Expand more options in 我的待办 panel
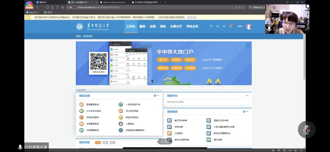This screenshot has height=152, width=330. click(247, 96)
